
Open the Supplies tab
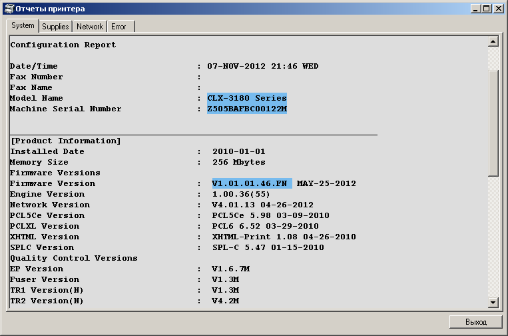pos(55,26)
